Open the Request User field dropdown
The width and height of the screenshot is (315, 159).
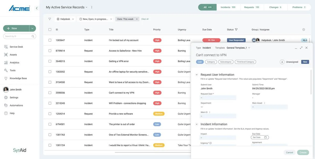pyautogui.click(x=218, y=98)
